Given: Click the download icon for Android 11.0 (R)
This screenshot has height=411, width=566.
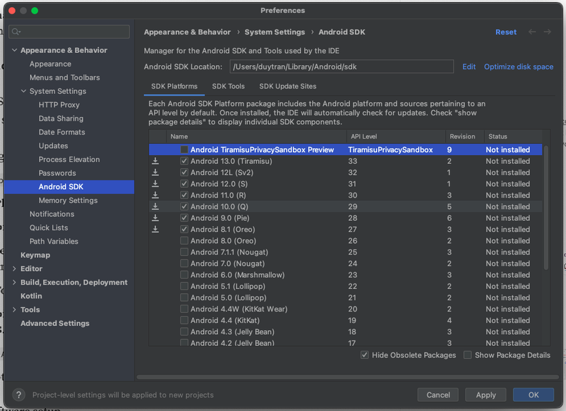Looking at the screenshot, I should pos(156,196).
